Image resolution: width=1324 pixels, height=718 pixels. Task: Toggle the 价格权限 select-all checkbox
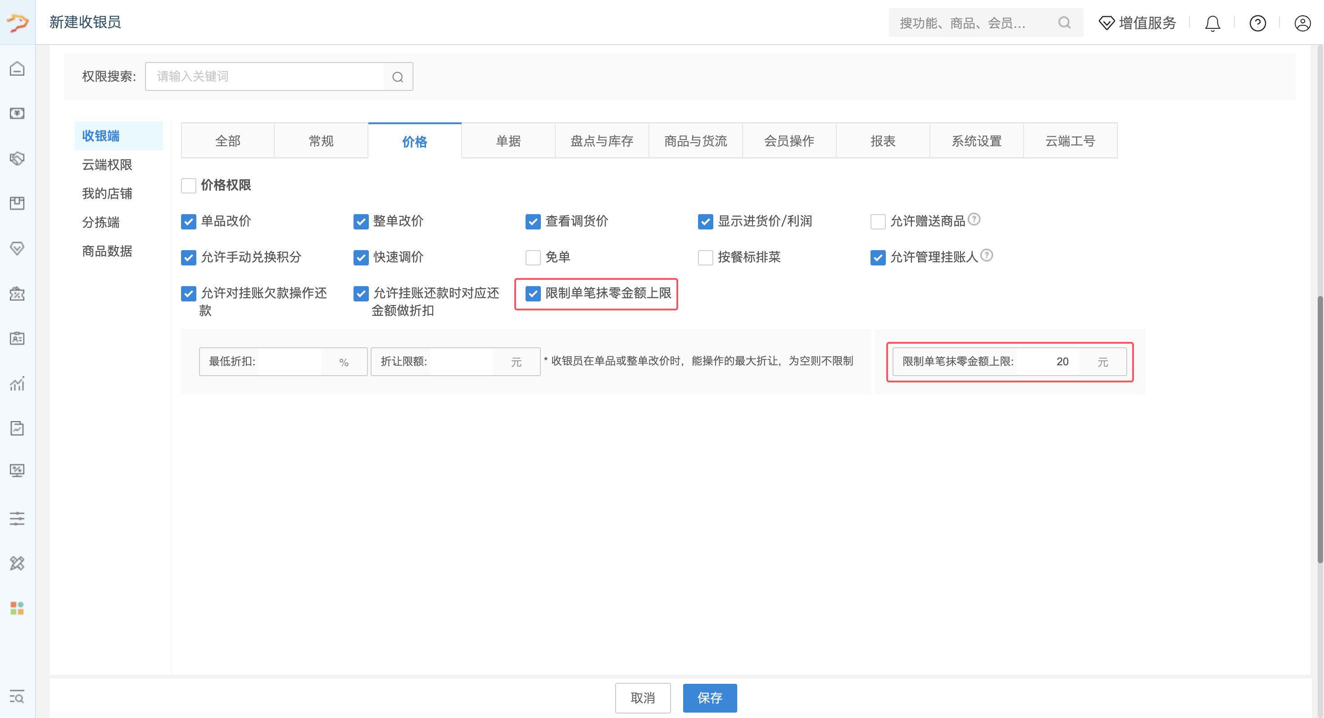[189, 185]
